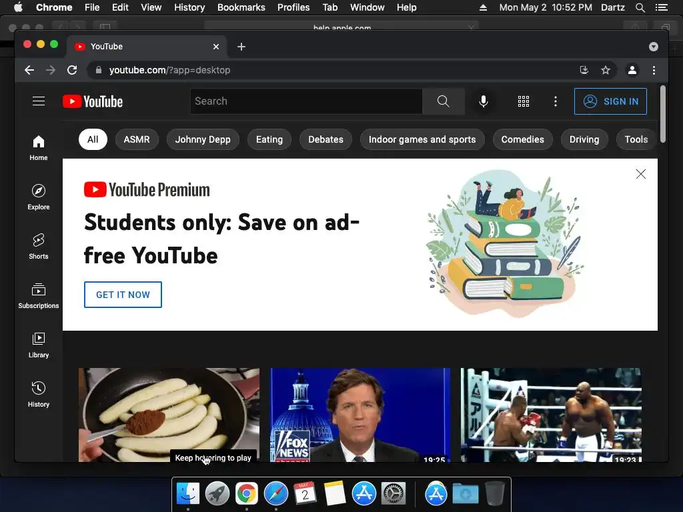Click the install app icon in address bar
Viewport: 683px width, 512px height.
point(584,70)
